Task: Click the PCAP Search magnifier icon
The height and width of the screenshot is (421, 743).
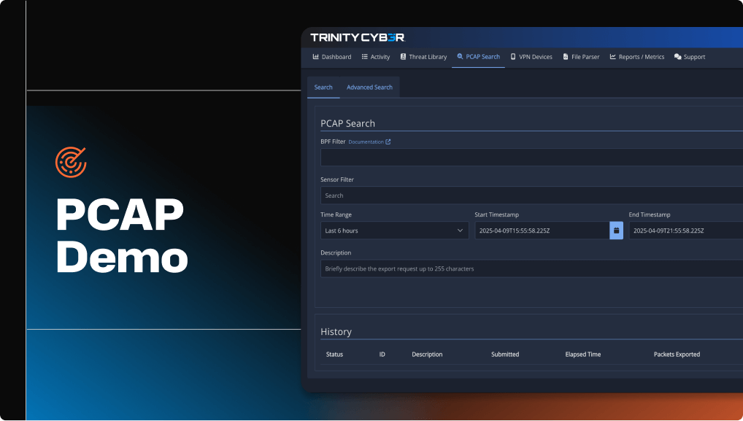Action: pyautogui.click(x=460, y=56)
